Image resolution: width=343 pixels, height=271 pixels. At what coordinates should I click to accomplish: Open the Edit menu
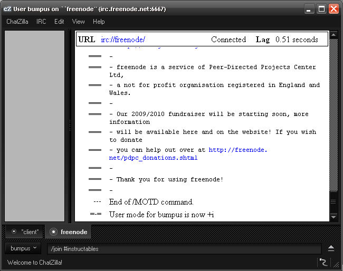click(59, 22)
